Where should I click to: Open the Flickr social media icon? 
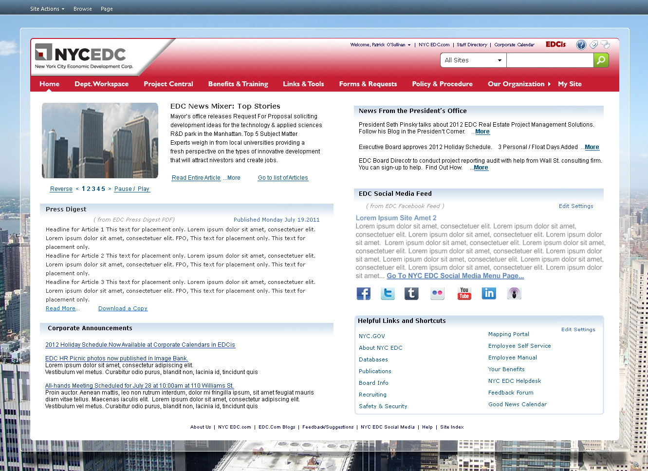[x=437, y=293]
